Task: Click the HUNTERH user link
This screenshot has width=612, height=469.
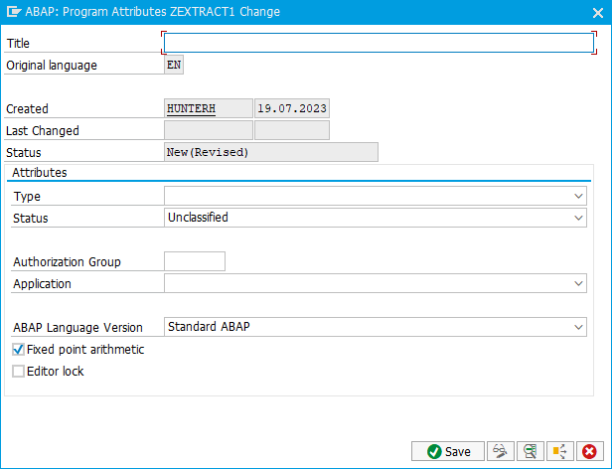Action: coord(191,108)
